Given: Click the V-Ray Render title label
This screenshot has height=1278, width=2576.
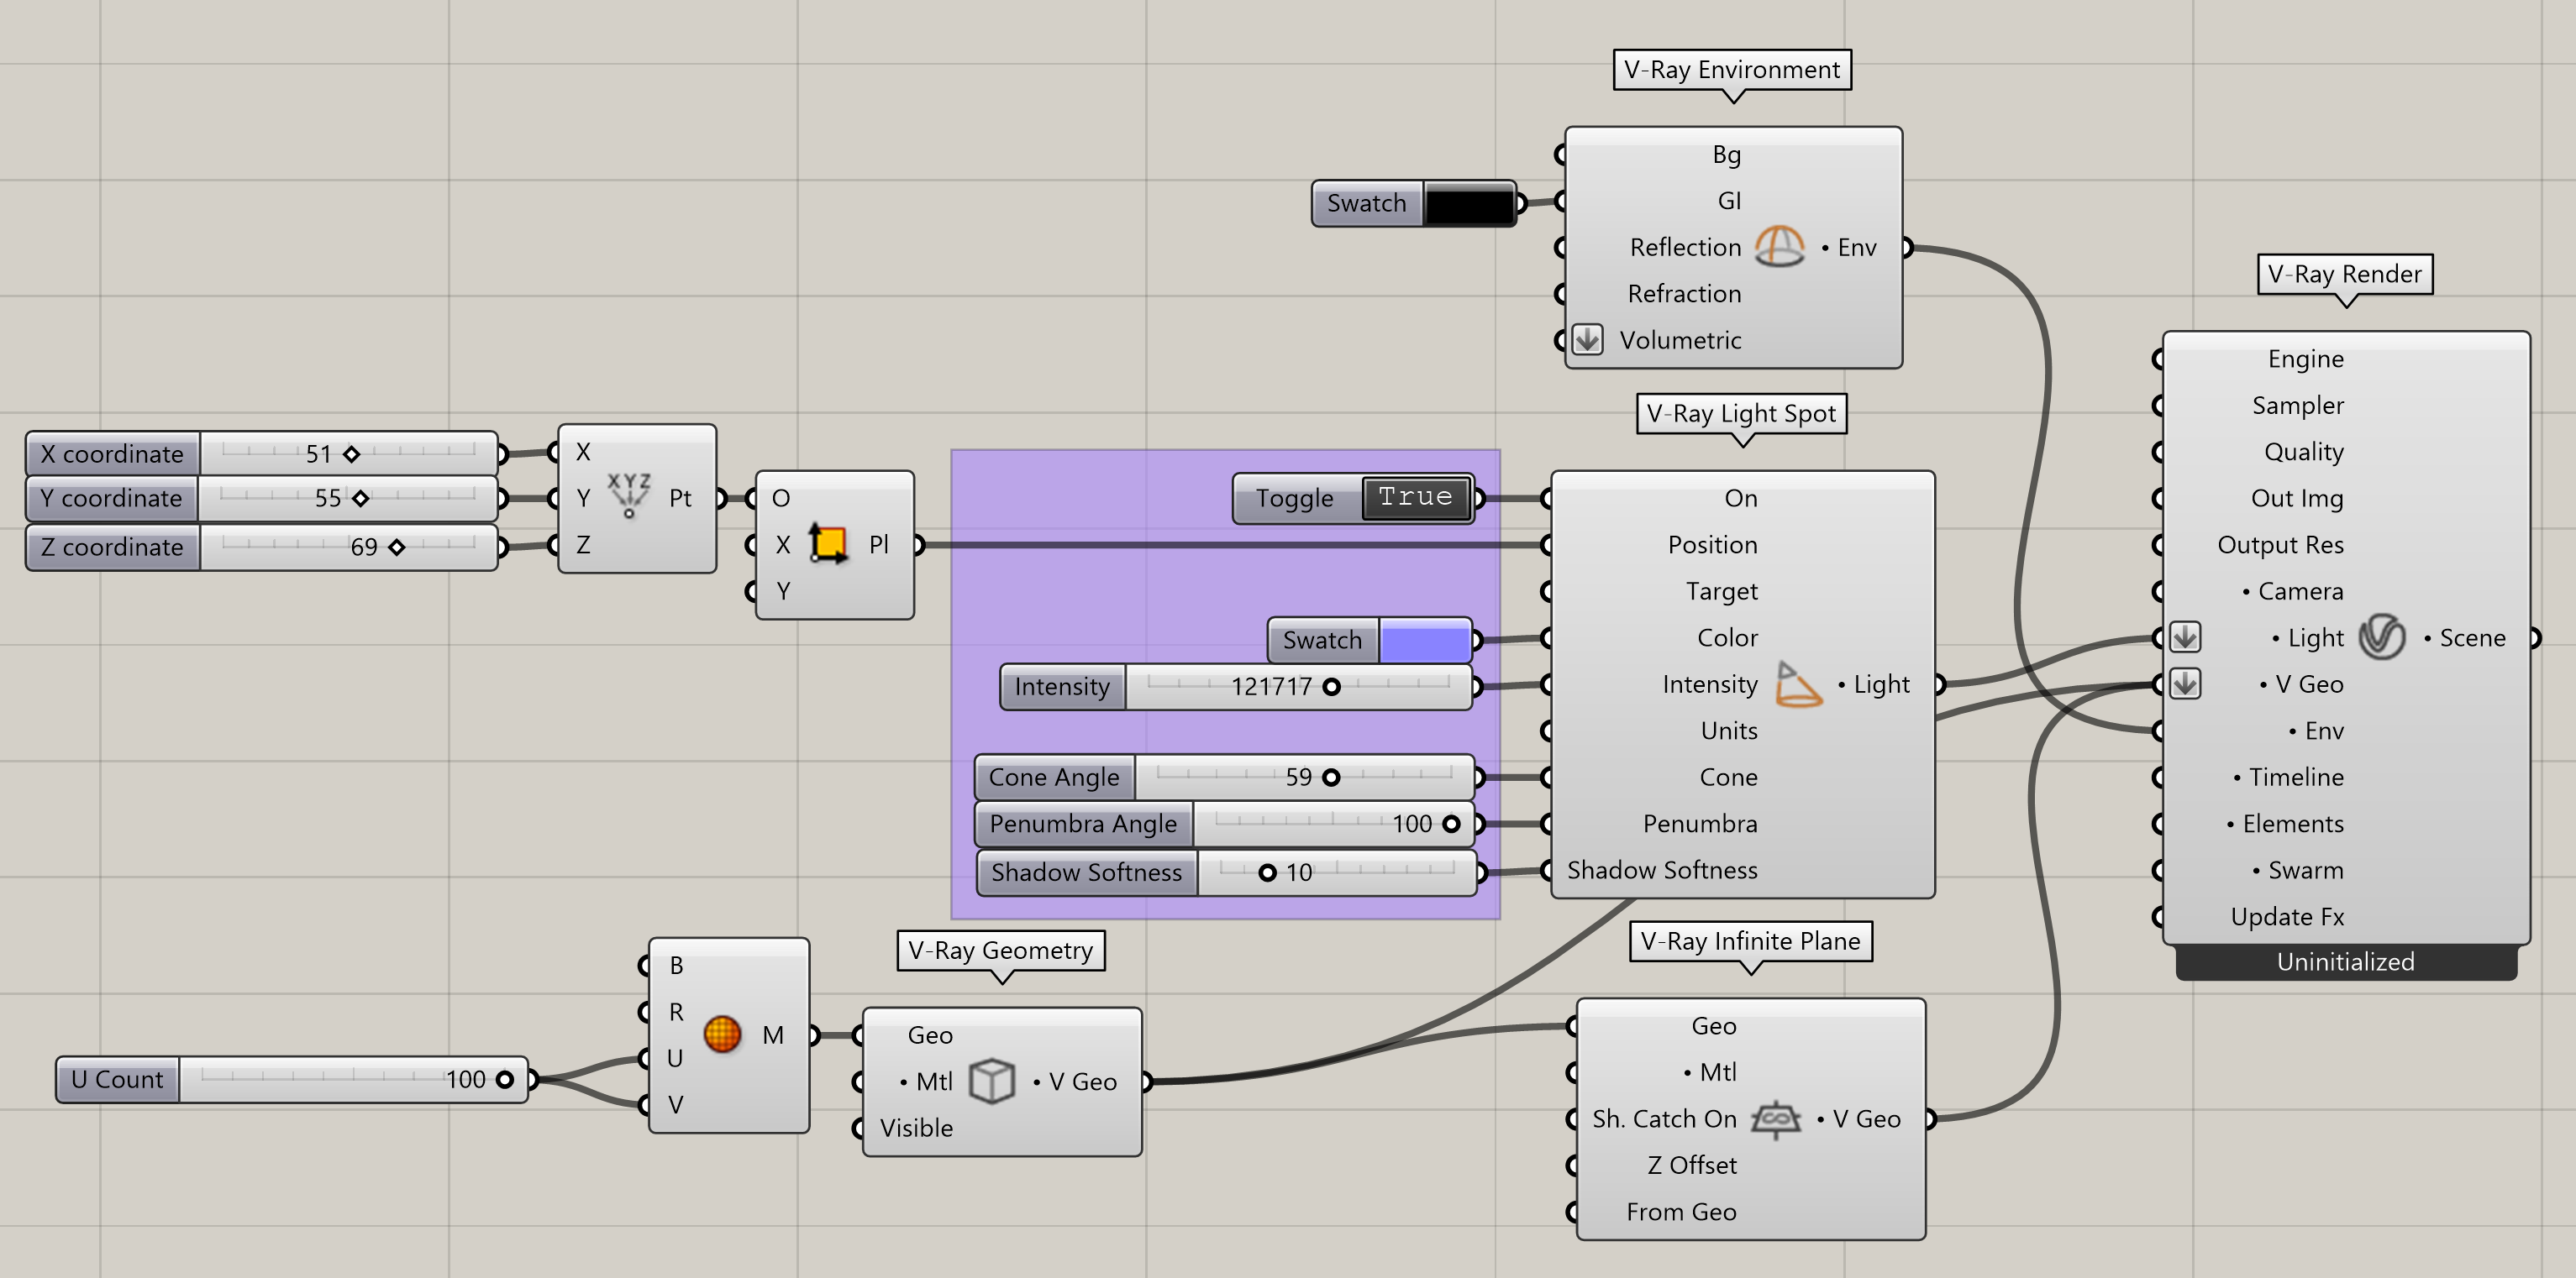Looking at the screenshot, I should (2345, 274).
